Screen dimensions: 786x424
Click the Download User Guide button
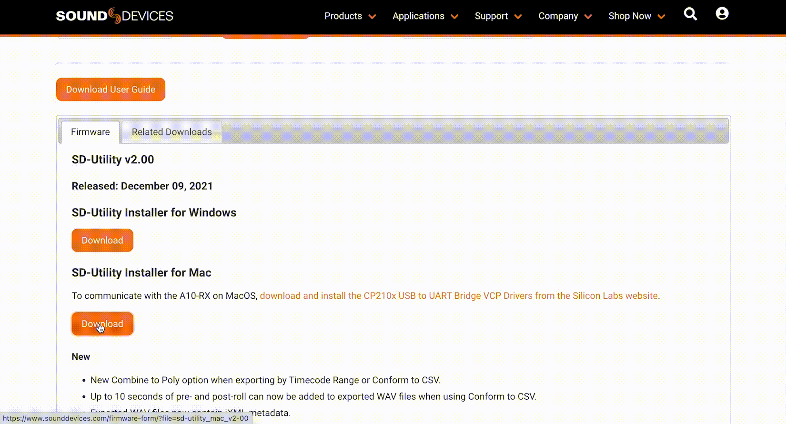click(111, 90)
